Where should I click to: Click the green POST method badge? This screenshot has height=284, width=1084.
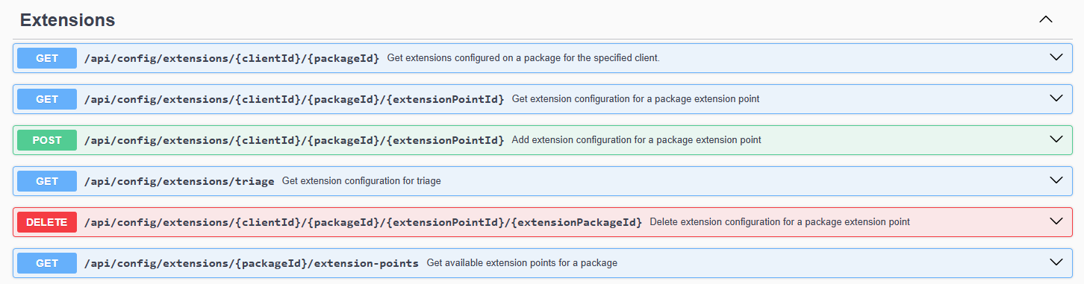point(47,140)
